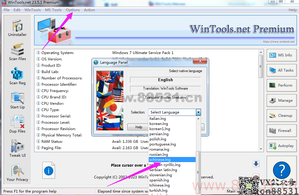Click the blue info document icon
299x195 pixels.
point(49,170)
